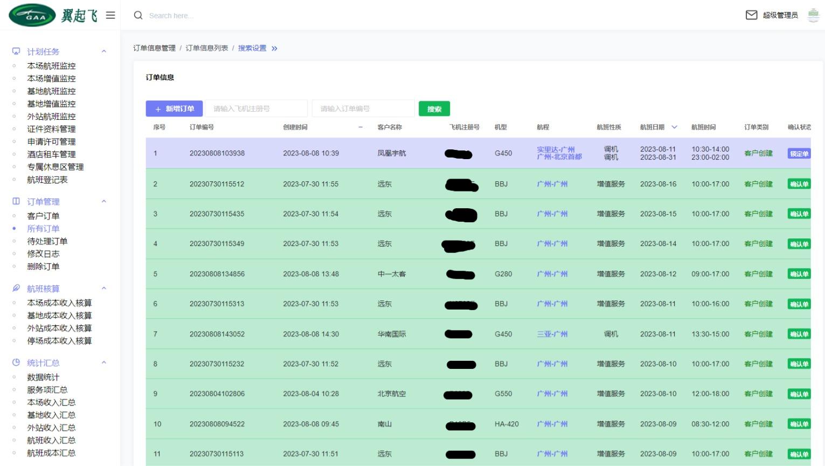Image resolution: width=825 pixels, height=466 pixels.
Task: Click order number 20230808103938
Action: tap(217, 153)
